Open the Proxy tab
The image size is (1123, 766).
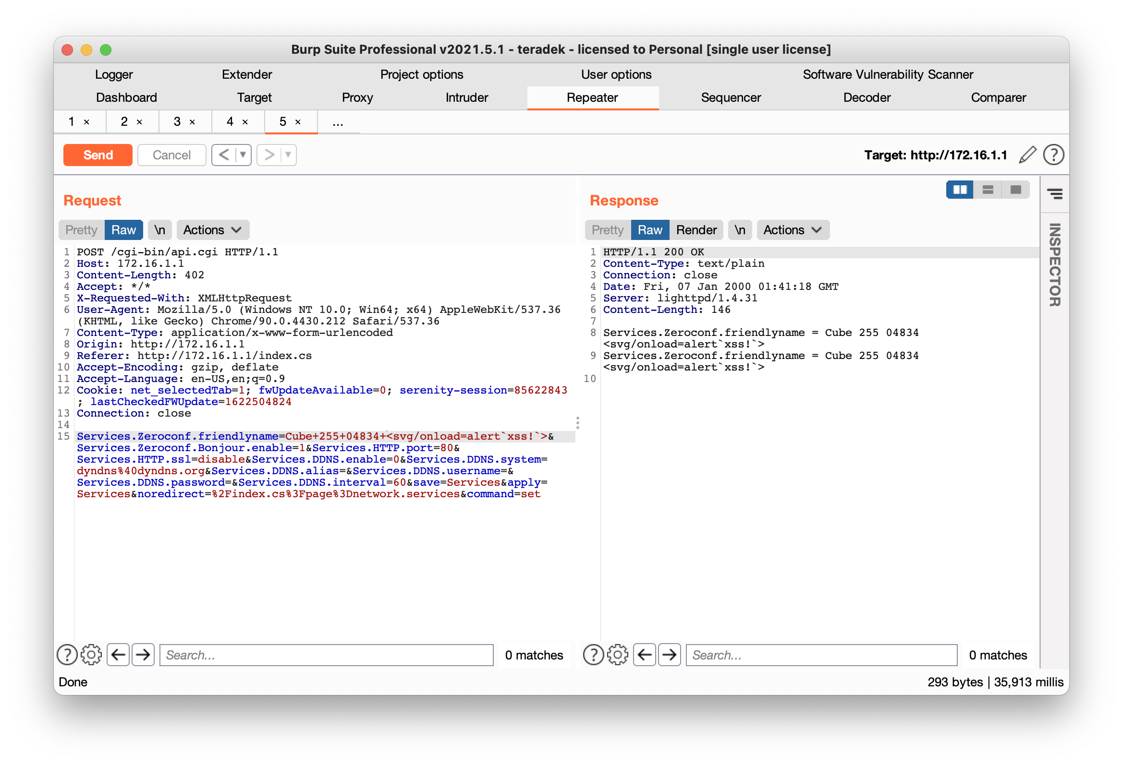click(x=357, y=97)
